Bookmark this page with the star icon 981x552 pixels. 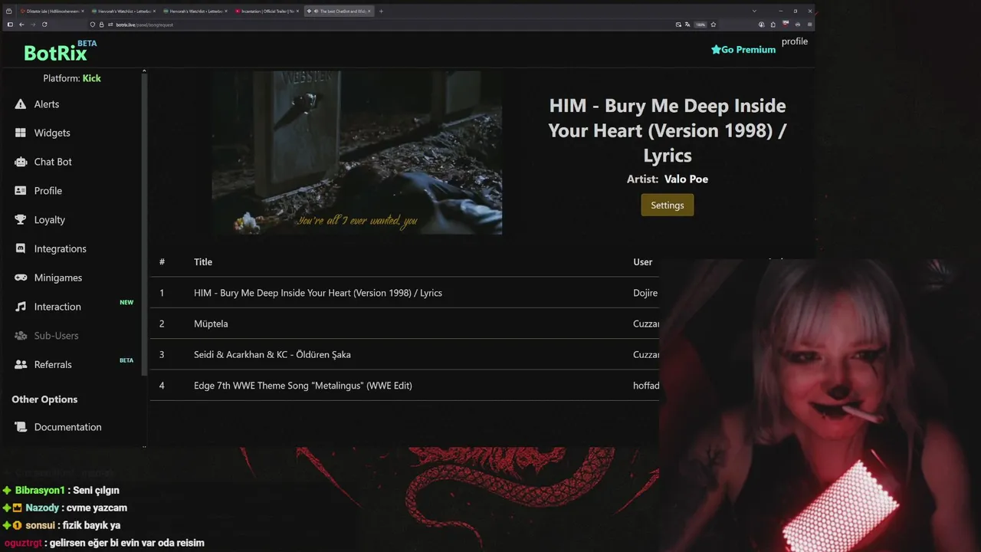coord(714,25)
